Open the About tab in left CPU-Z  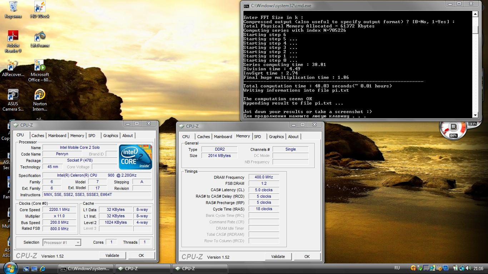click(x=128, y=136)
